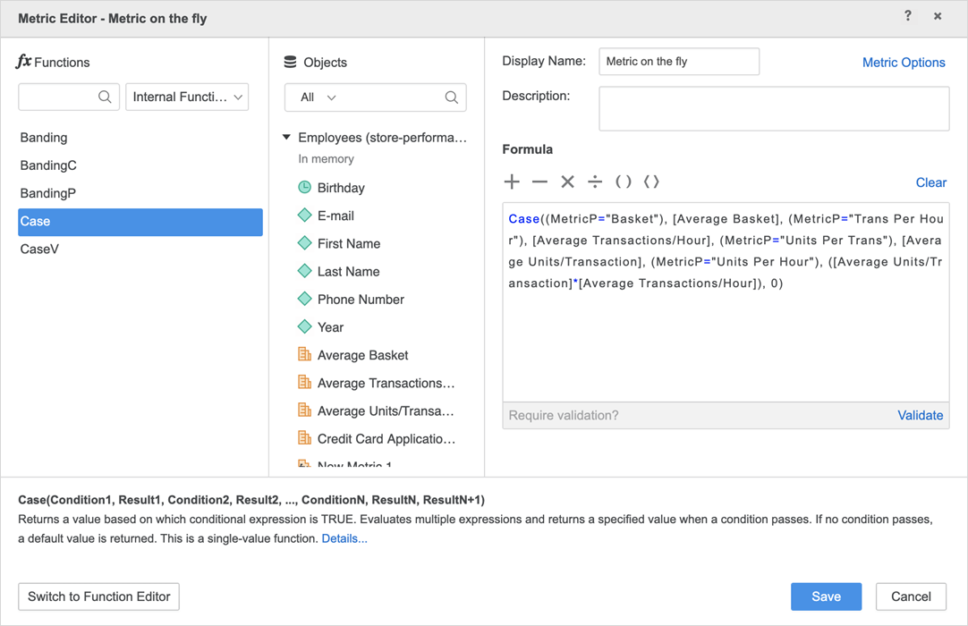Collapse the Employees dataset tree
Image resolution: width=968 pixels, height=626 pixels.
[x=287, y=138]
